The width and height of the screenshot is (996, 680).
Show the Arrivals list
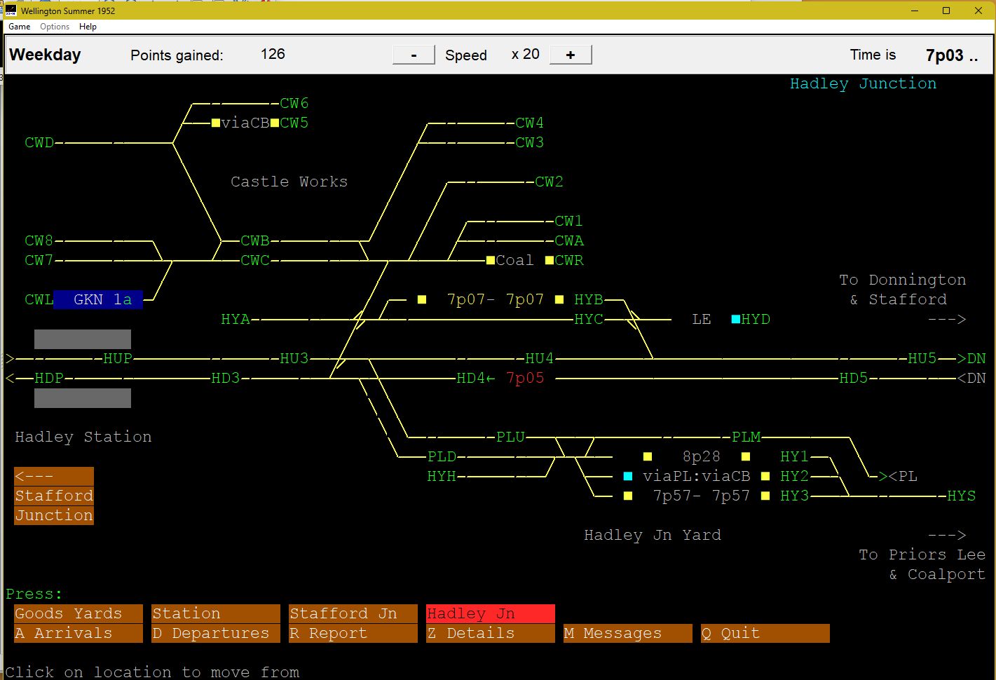coord(78,633)
